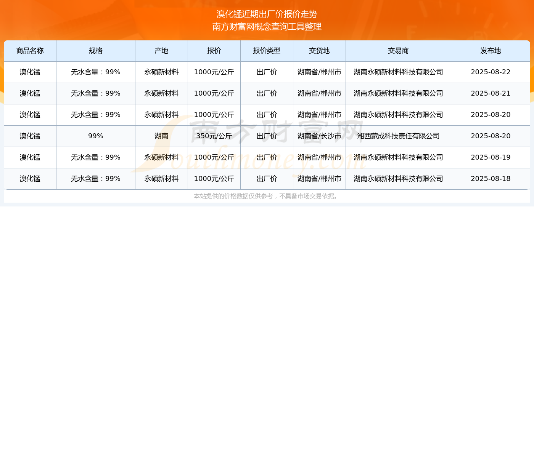Click the subtitle 南方财富网概念查询工具整理

[267, 27]
